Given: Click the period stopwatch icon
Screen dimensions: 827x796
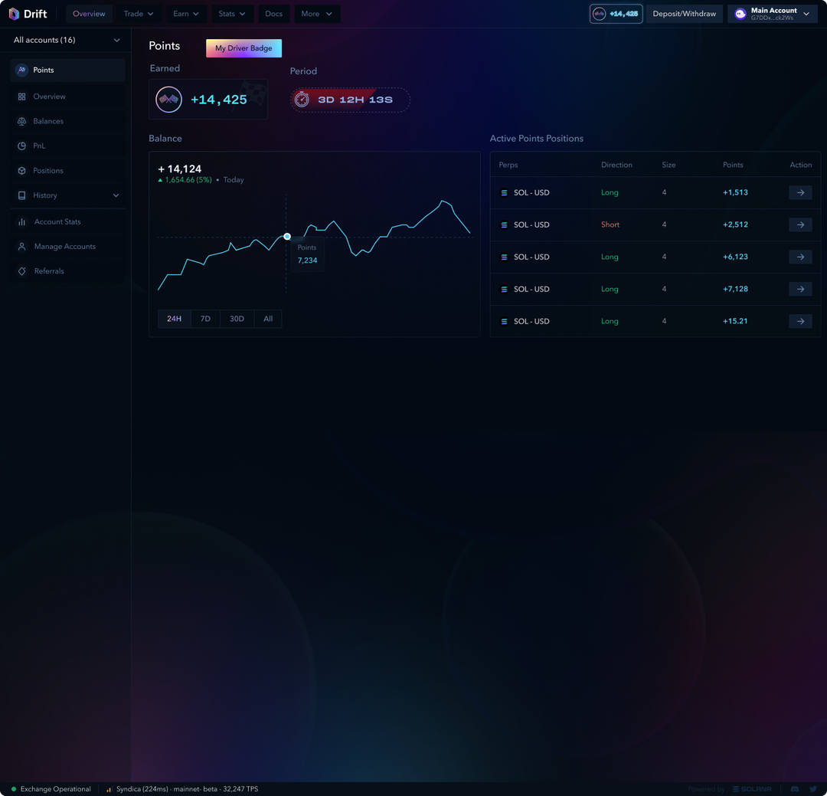Looking at the screenshot, I should [302, 100].
